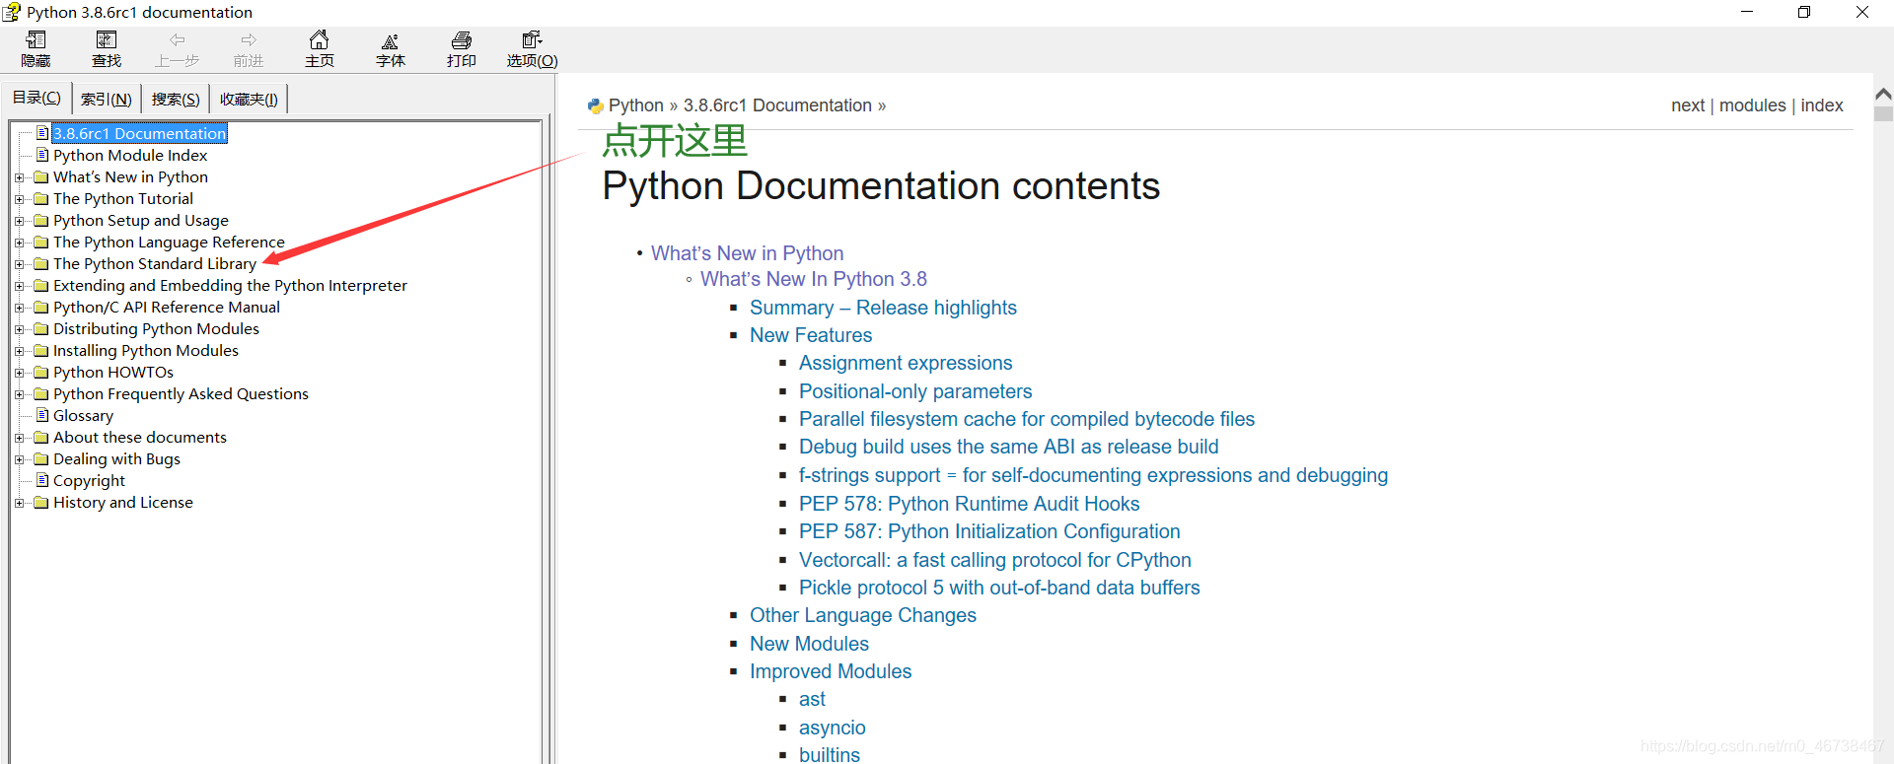This screenshot has height=764, width=1894.
Task: Open Vectorcall: a fast calling protocol link
Action: tap(995, 560)
